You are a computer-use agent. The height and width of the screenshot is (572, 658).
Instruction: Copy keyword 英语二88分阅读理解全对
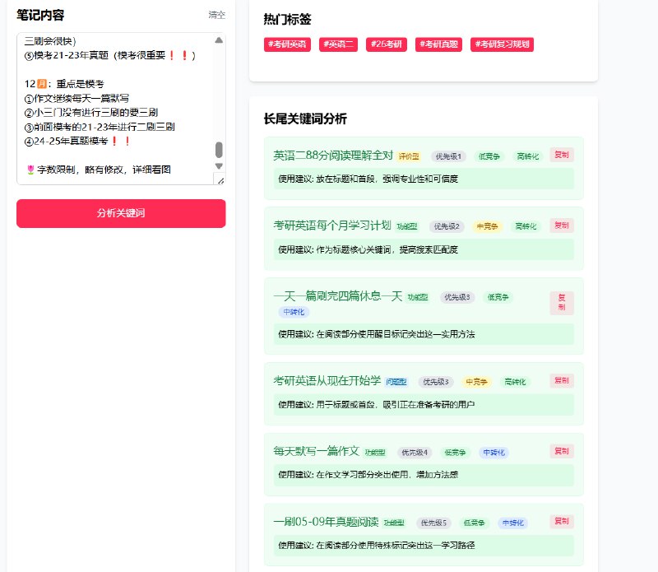tap(562, 155)
